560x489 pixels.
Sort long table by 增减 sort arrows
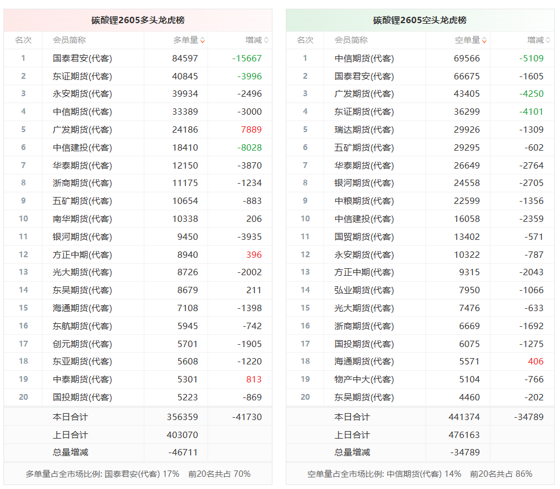(267, 41)
